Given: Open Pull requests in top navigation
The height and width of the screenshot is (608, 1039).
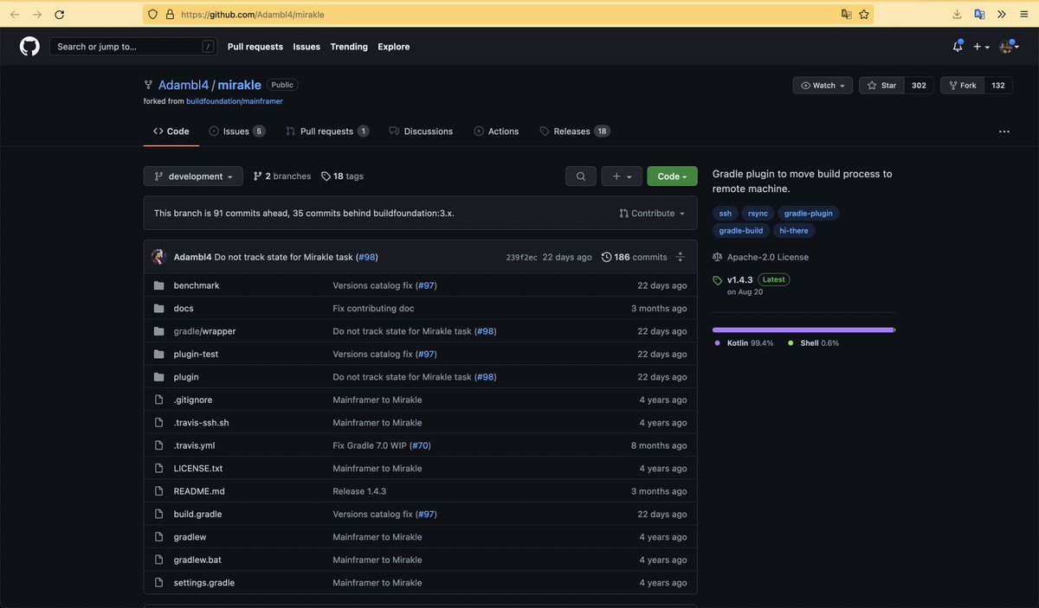Looking at the screenshot, I should click(x=255, y=47).
